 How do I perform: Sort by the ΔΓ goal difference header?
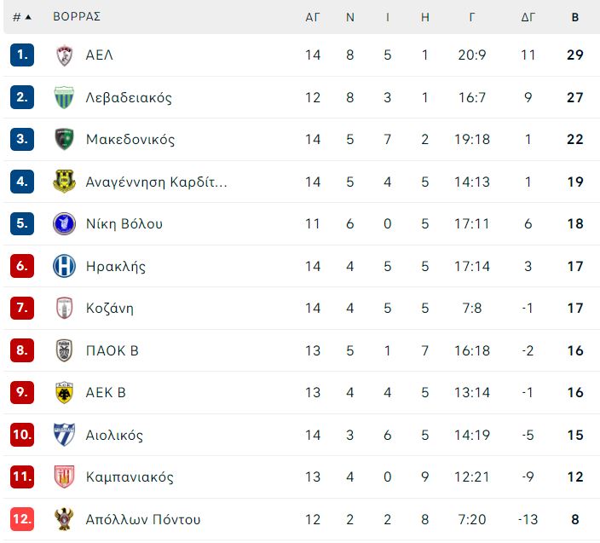[x=528, y=17]
